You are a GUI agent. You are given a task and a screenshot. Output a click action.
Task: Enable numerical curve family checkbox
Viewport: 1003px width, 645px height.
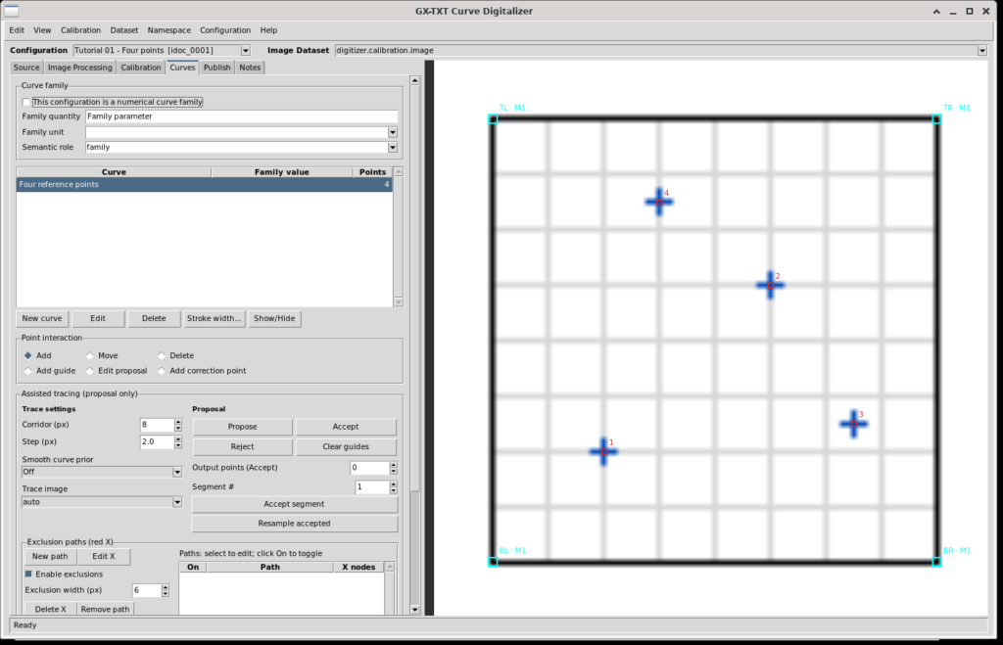coord(26,102)
